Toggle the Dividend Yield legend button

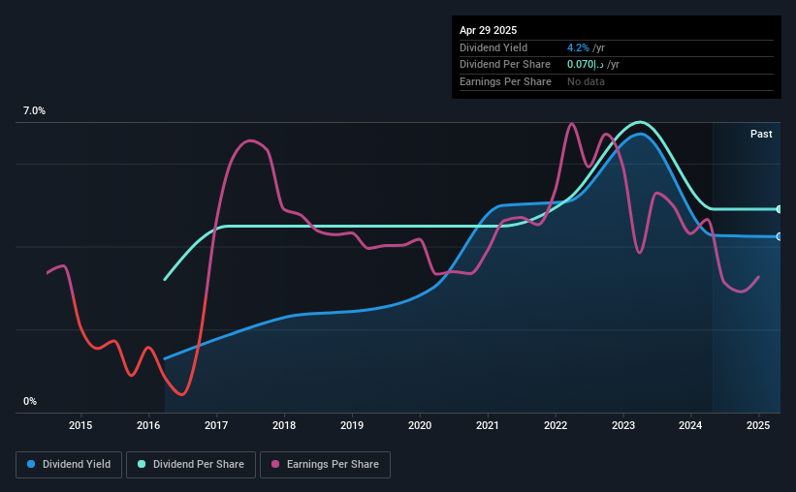tap(69, 465)
